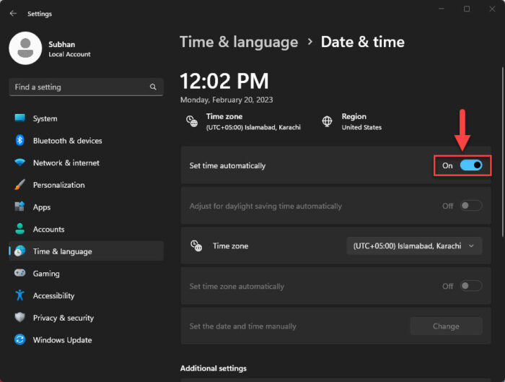
Task: Click the Personalization paintbrush icon
Action: click(x=19, y=185)
